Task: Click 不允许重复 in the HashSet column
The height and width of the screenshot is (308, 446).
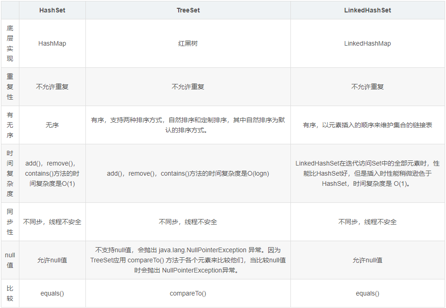Action: 52,87
